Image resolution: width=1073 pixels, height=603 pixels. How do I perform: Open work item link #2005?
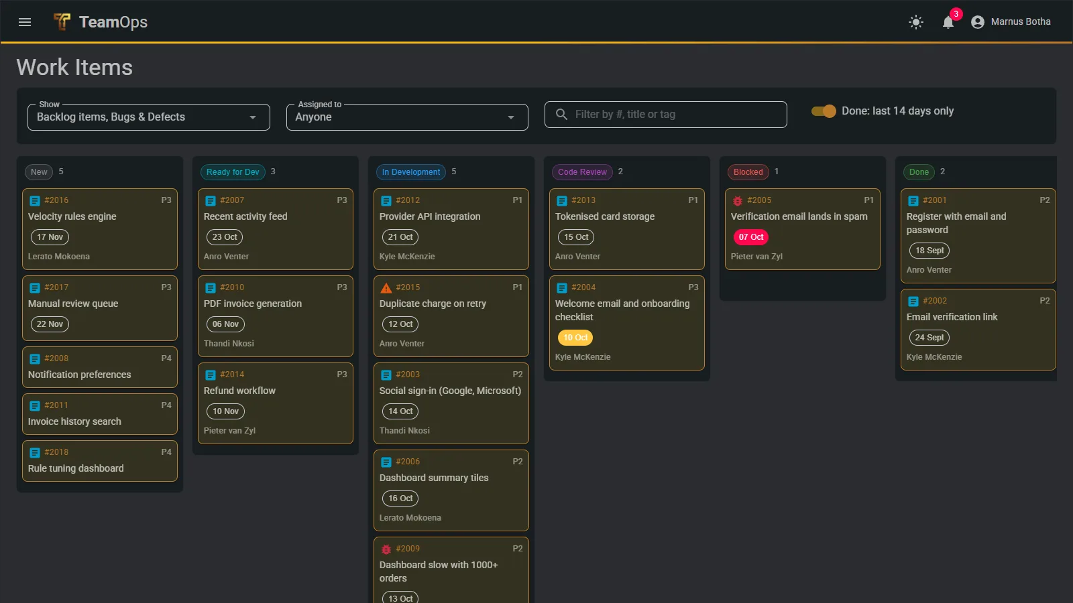pos(759,200)
